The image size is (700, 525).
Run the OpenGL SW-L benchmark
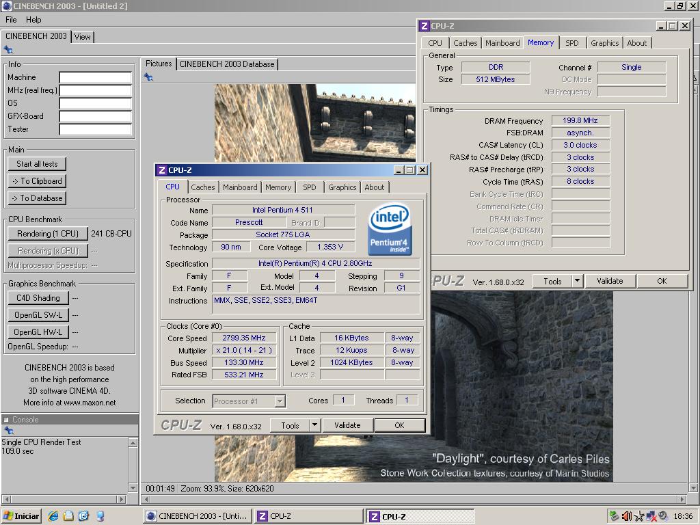click(x=38, y=314)
